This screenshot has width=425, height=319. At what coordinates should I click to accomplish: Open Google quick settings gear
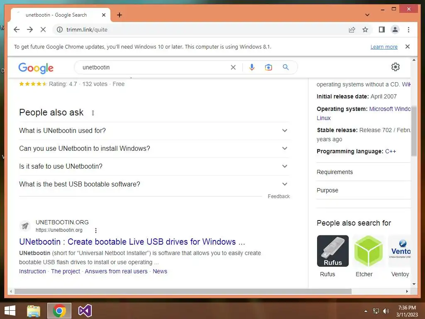[x=395, y=67]
